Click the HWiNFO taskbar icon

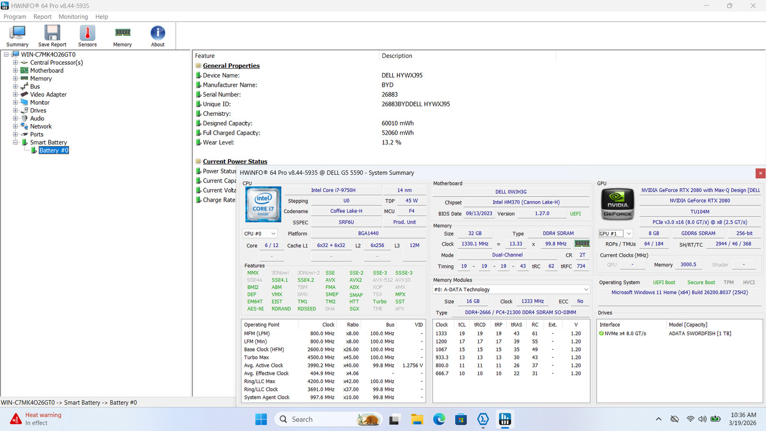[x=505, y=420]
